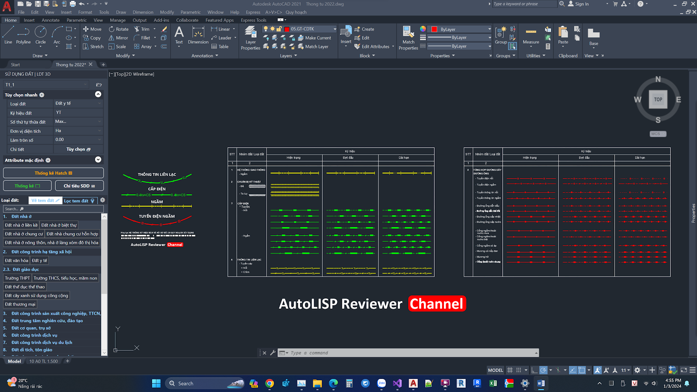Click the Group tool
697x392 pixels.
click(501, 35)
